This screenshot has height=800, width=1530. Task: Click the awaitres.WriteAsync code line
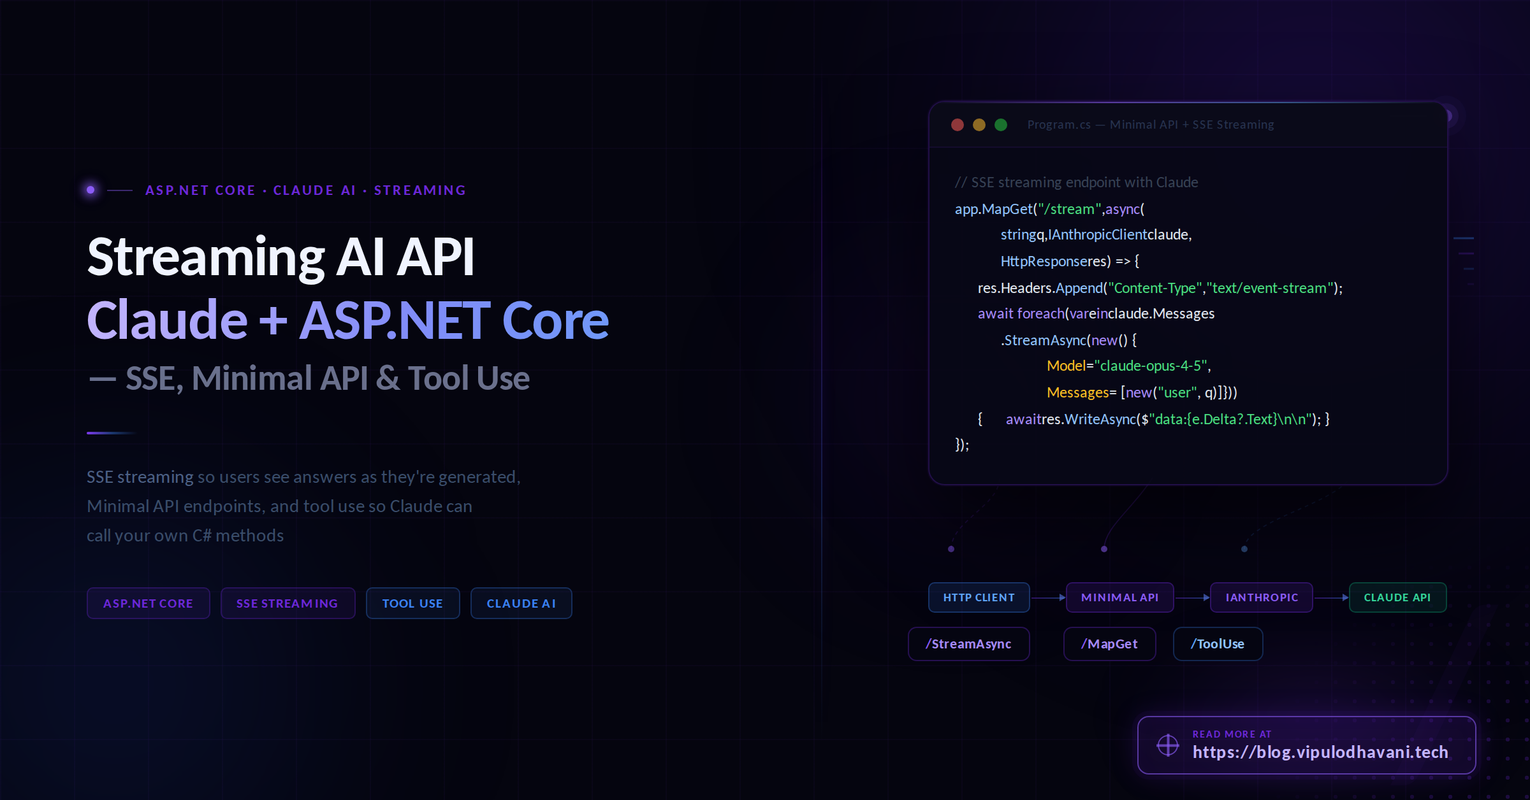(1154, 419)
